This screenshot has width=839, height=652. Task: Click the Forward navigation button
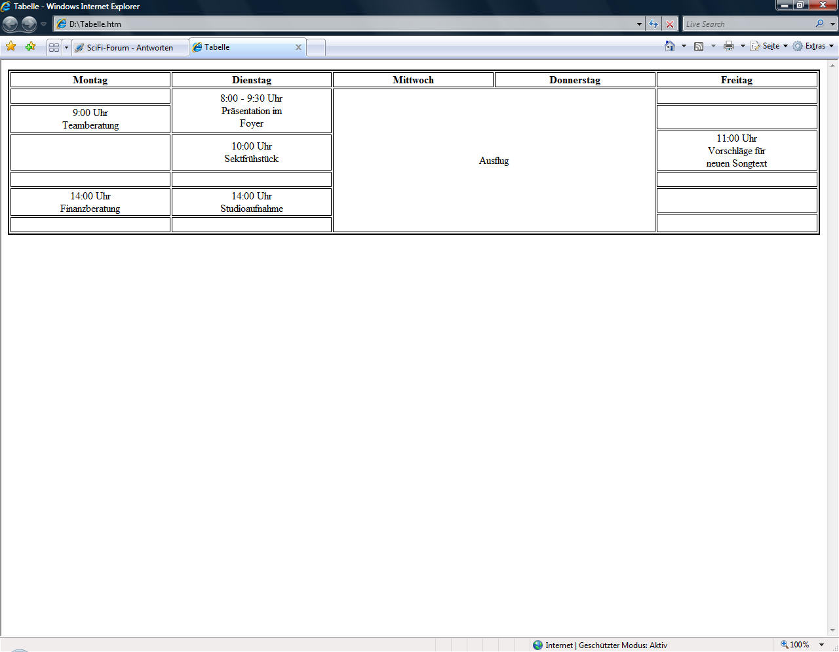29,24
